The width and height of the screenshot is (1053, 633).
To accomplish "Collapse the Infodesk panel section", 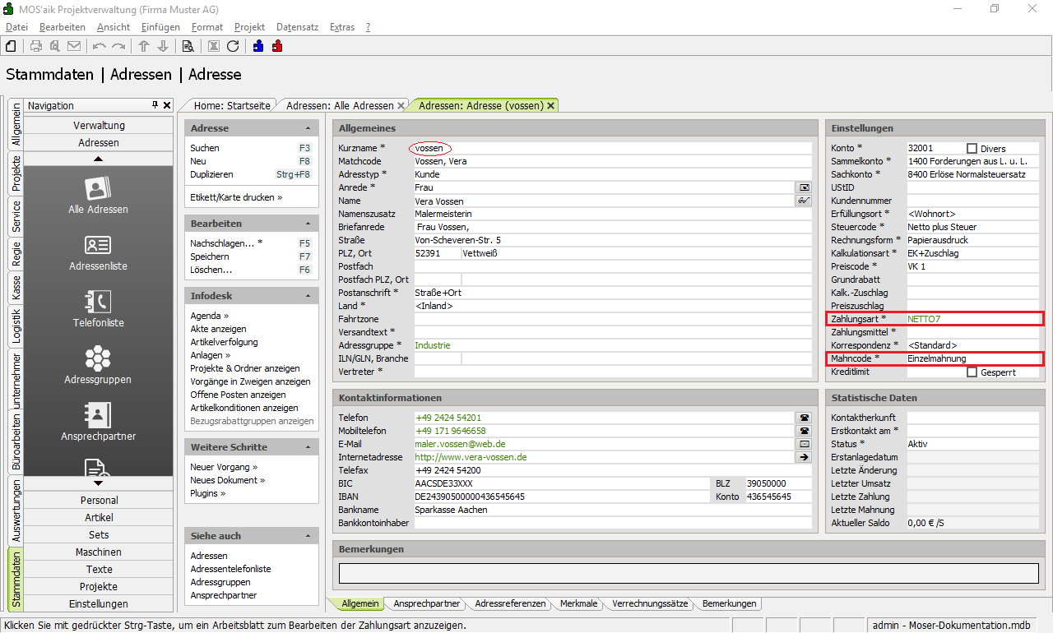I will click(x=308, y=296).
